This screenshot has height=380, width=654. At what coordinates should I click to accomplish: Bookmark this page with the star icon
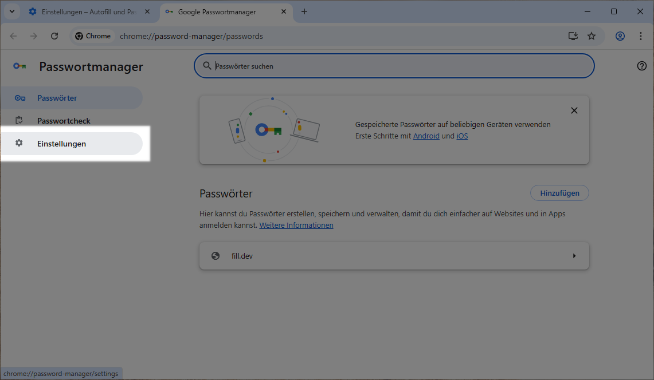point(592,36)
